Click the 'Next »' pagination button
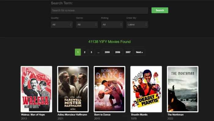This screenshot has height=121, width=214. (x=139, y=52)
